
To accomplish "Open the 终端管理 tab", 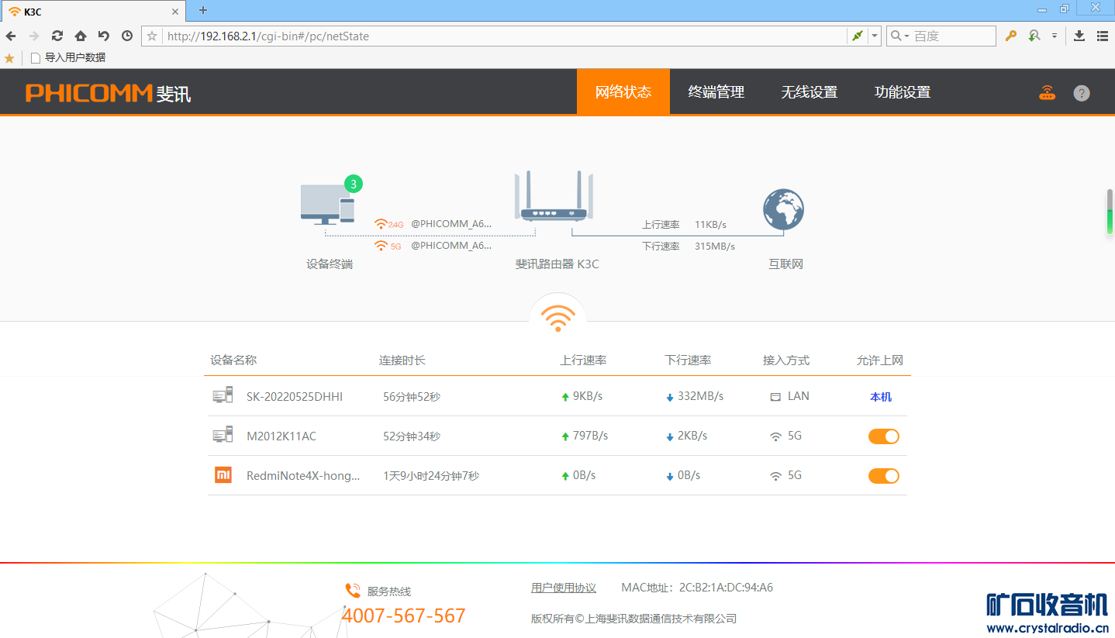I will 716,91.
